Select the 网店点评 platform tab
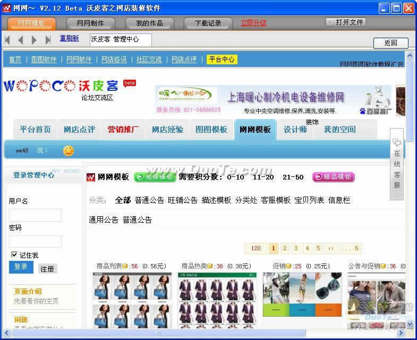Viewport: 417px width, 340px height. 79,130
